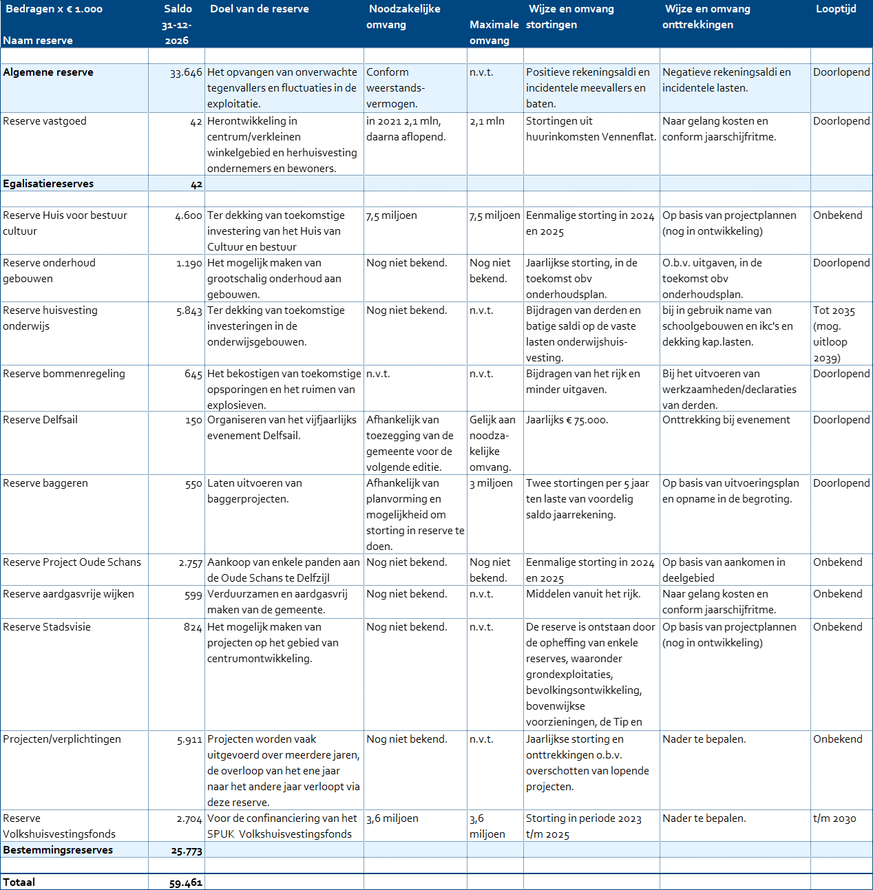Select the "Saldo 31-12-2026" header cell

point(177,25)
